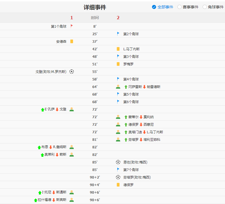Screen dimensions: 225x204
Task: Click the team 2 column header
Action: click(x=118, y=18)
